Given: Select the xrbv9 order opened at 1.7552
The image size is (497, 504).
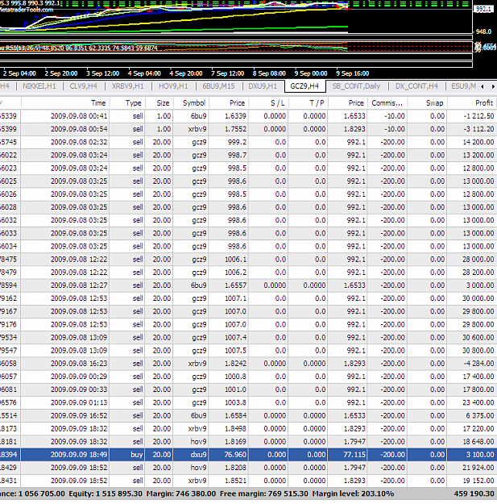Looking at the screenshot, I should [248, 129].
